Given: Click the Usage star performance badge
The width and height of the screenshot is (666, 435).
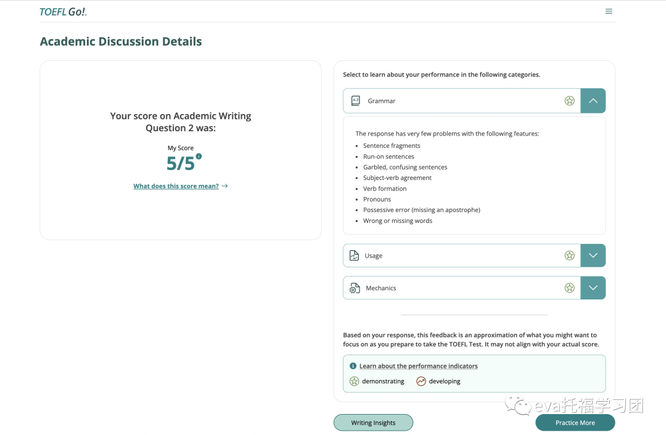Looking at the screenshot, I should (569, 256).
